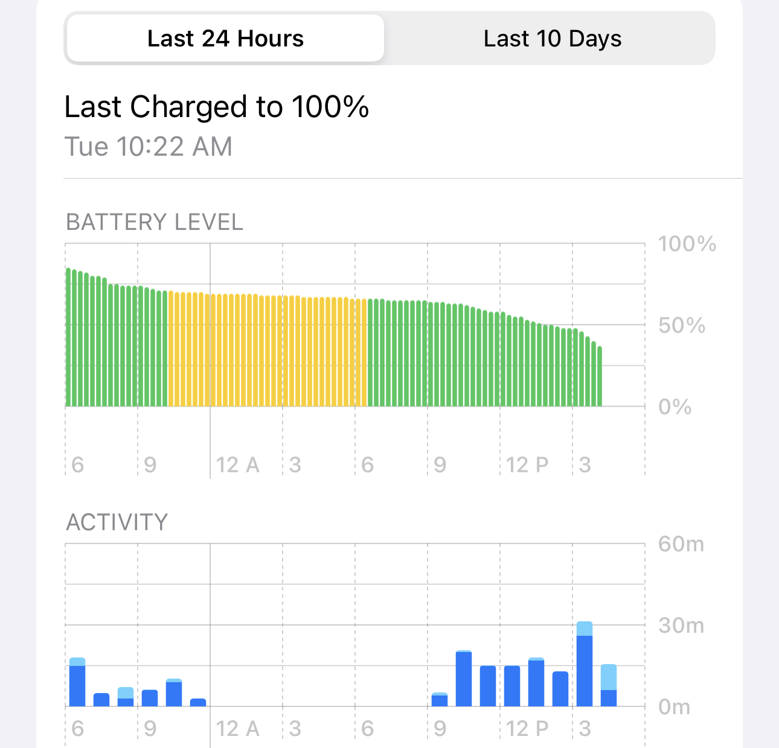Select the first activity bar at 6 PM
This screenshot has width=779, height=748.
[x=77, y=682]
